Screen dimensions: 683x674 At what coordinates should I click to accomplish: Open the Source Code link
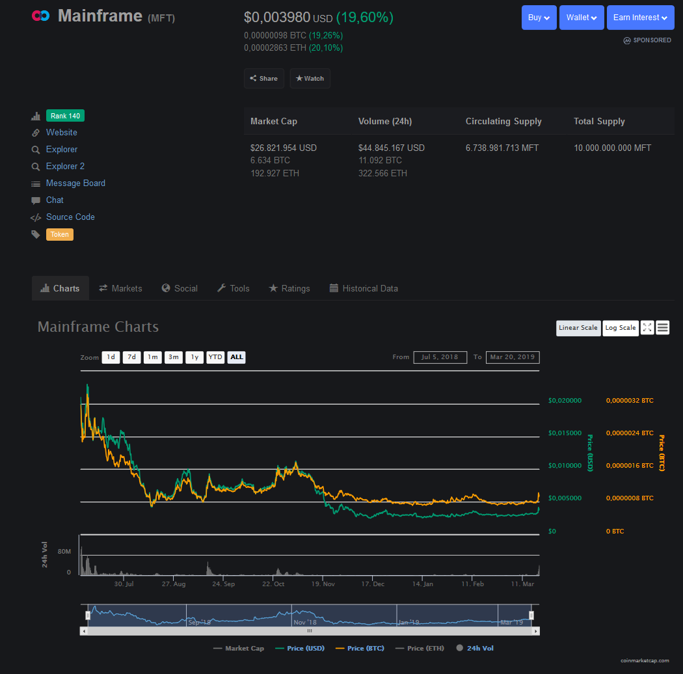pyautogui.click(x=70, y=217)
